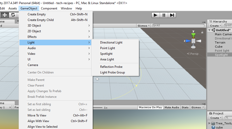Viewport: 232px width, 129px height.
Task: Open the Help menu
Action: (79, 8)
